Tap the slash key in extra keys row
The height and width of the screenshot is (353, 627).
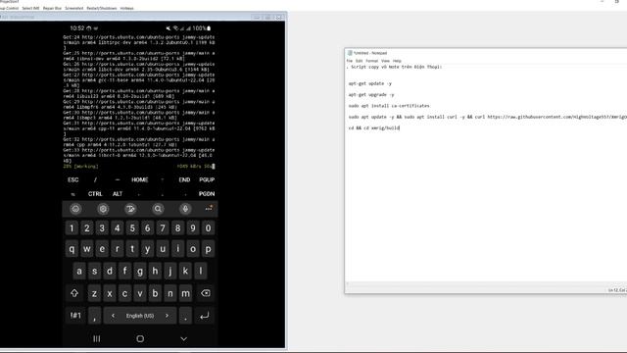tap(95, 180)
